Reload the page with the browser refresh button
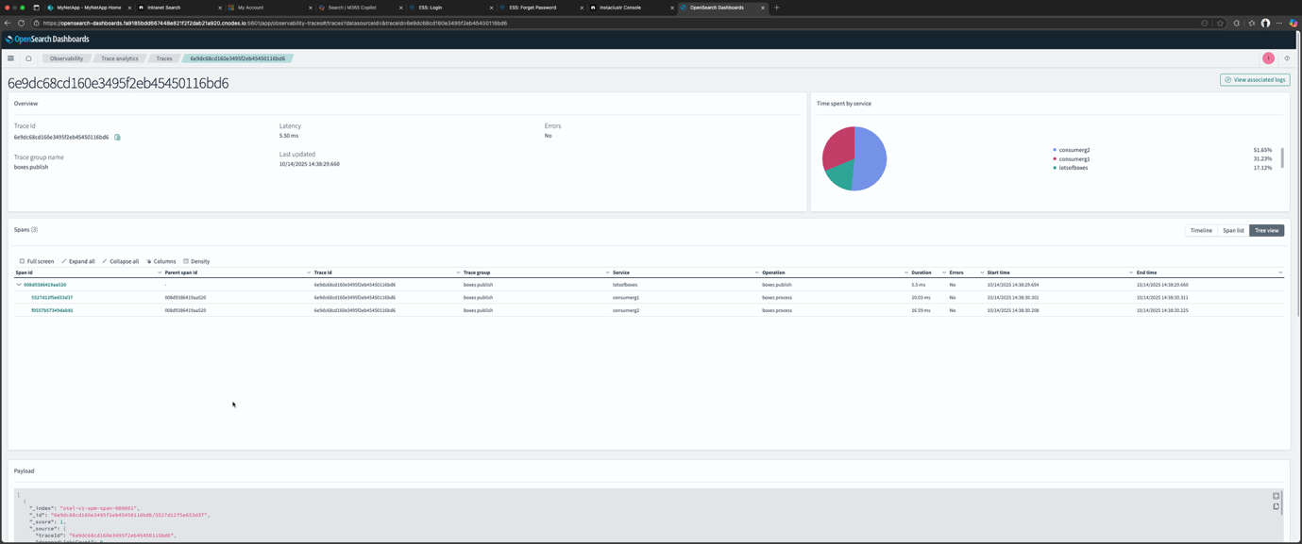The image size is (1302, 544). click(x=21, y=23)
